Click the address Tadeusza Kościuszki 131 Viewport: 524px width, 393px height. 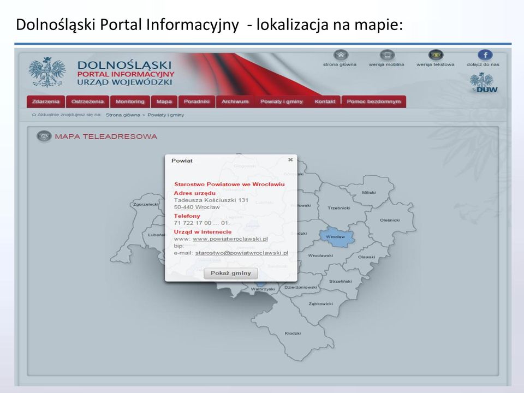(211, 200)
